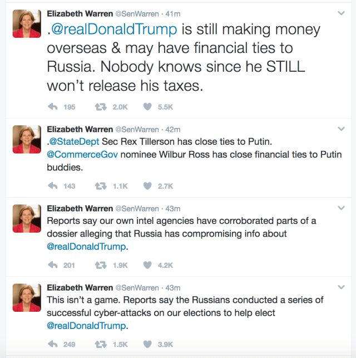Retweet the tweet about financial ties to Russia
Viewport: 356px width, 358px height.
pyautogui.click(x=102, y=107)
